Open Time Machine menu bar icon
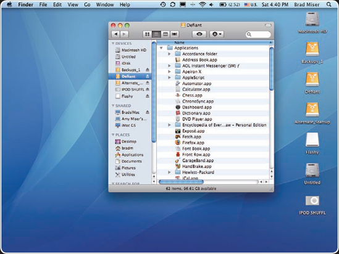The height and width of the screenshot is (254, 339). (163, 4)
